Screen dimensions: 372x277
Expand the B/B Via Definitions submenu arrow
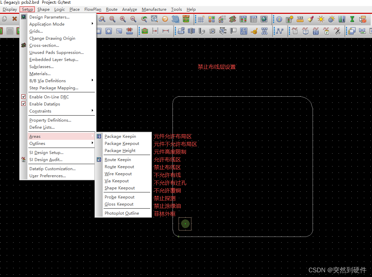[x=92, y=80]
